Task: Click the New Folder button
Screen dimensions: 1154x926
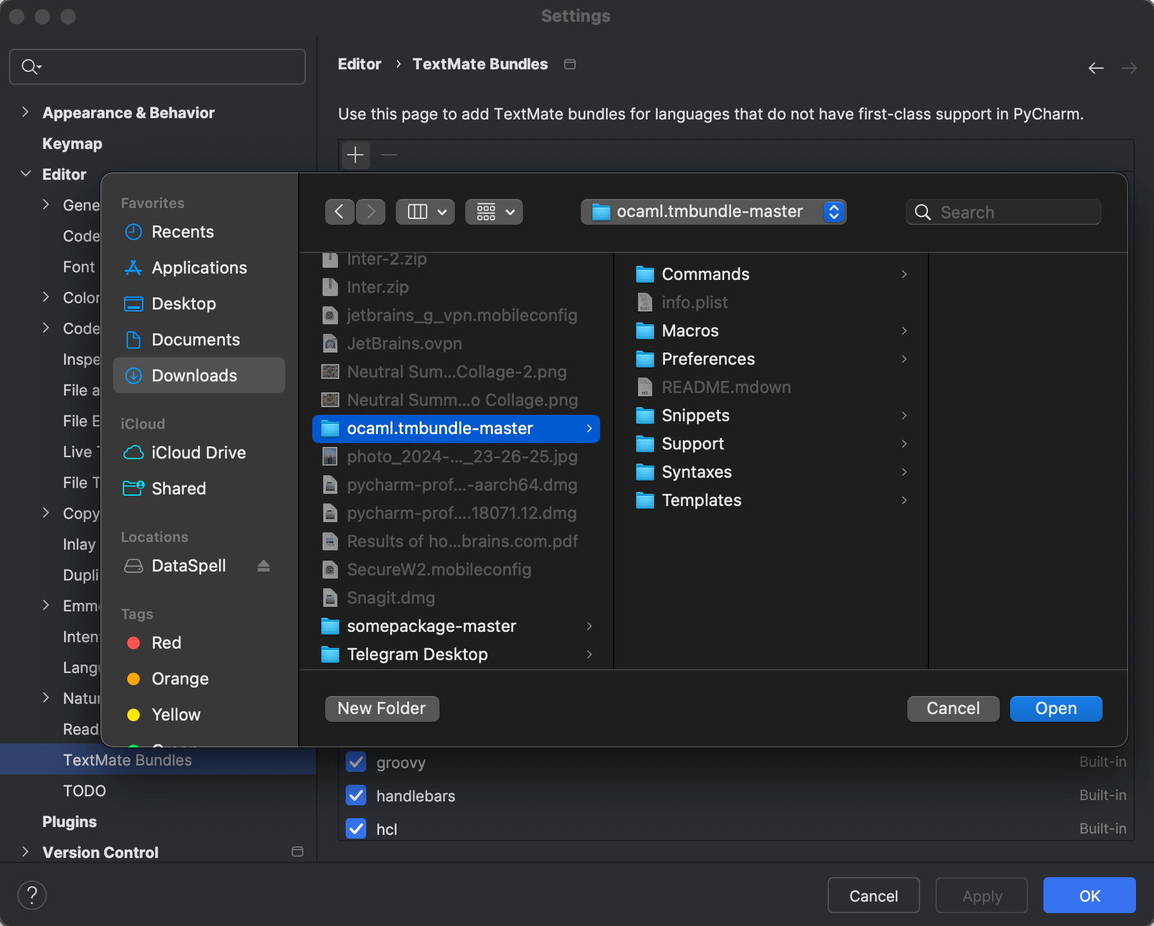Action: (x=382, y=708)
